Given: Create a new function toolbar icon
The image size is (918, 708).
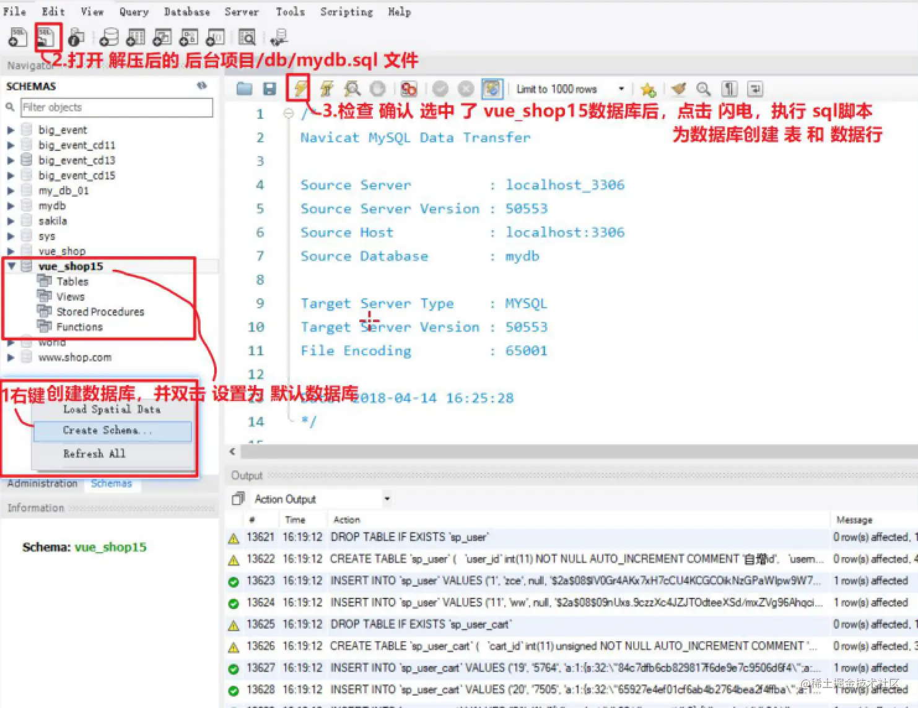Looking at the screenshot, I should point(216,37).
